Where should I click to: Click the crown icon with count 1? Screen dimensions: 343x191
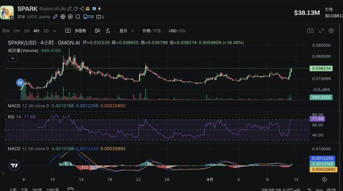click(100, 17)
